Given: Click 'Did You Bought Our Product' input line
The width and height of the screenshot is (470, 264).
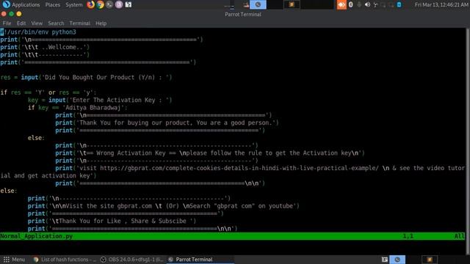Looking at the screenshot, I should (x=87, y=77).
